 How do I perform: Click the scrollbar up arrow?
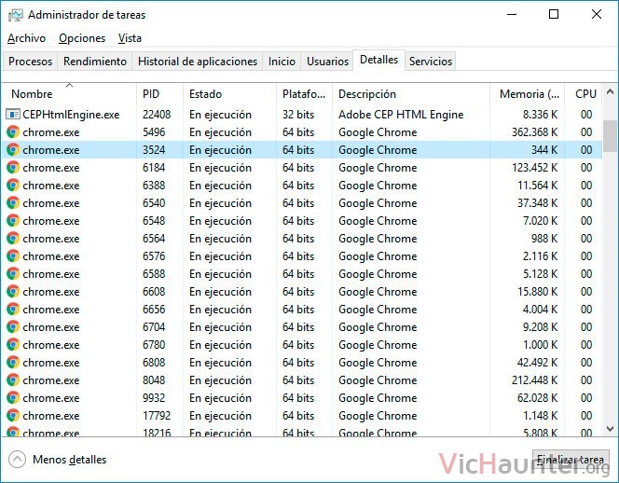[x=610, y=92]
